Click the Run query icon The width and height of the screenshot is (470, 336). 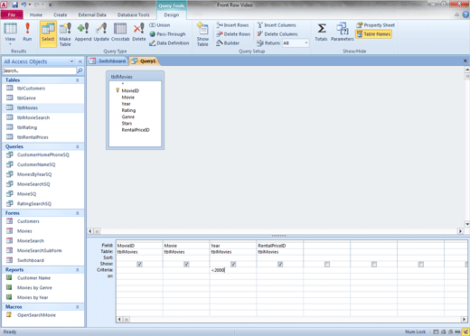click(27, 32)
